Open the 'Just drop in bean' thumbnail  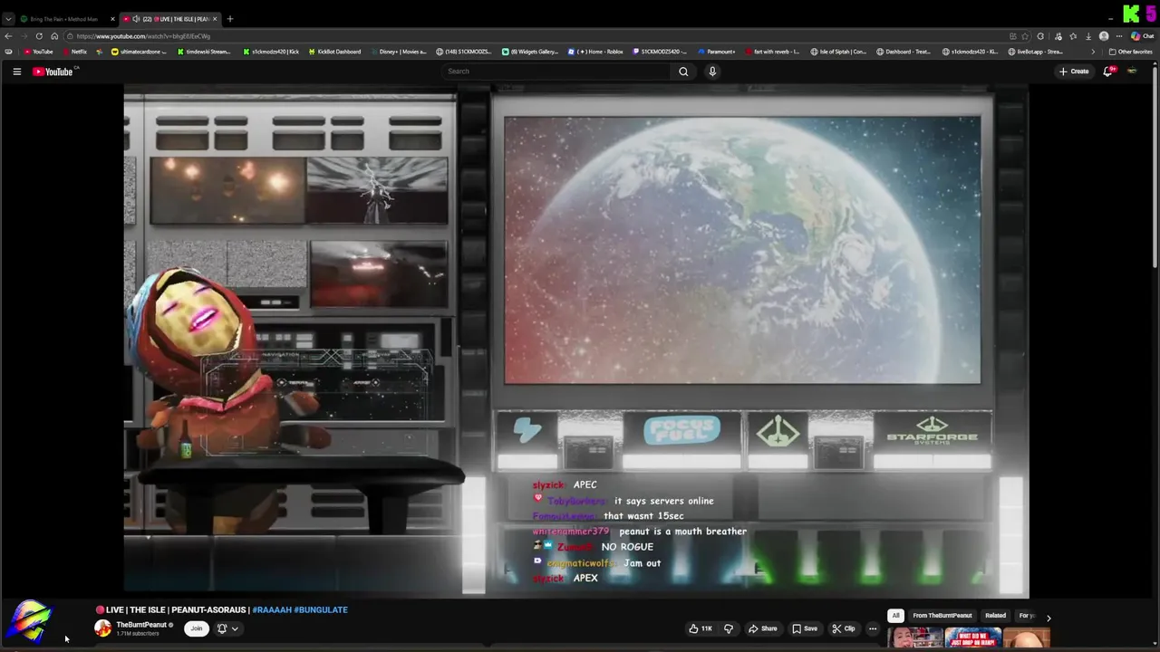click(x=973, y=638)
